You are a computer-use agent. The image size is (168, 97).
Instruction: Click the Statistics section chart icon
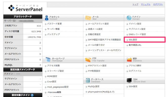[x=129, y=60]
